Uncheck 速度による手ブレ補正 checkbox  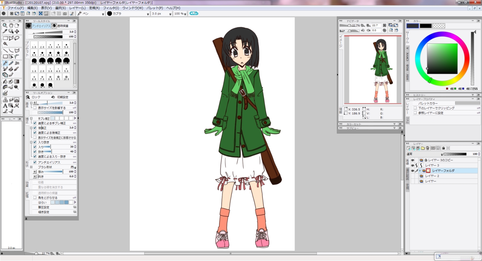pyautogui.click(x=35, y=123)
